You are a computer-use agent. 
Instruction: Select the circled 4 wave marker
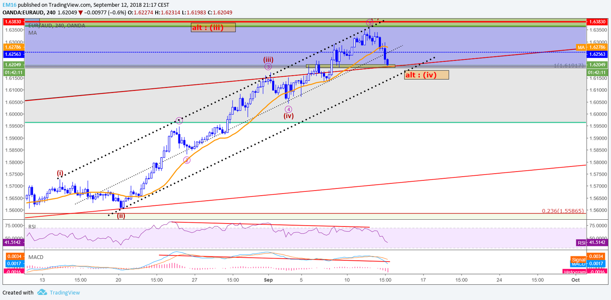pos(288,109)
